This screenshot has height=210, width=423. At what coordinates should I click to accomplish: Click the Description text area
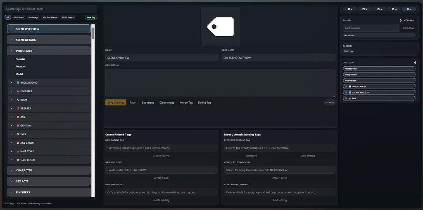point(221,83)
